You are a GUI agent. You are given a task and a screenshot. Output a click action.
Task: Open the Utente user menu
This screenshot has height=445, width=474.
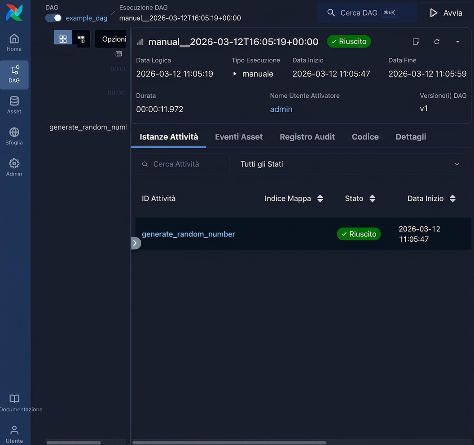coord(14,434)
